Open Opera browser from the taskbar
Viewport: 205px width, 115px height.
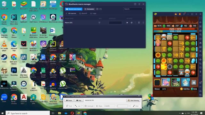click(x=72, y=113)
